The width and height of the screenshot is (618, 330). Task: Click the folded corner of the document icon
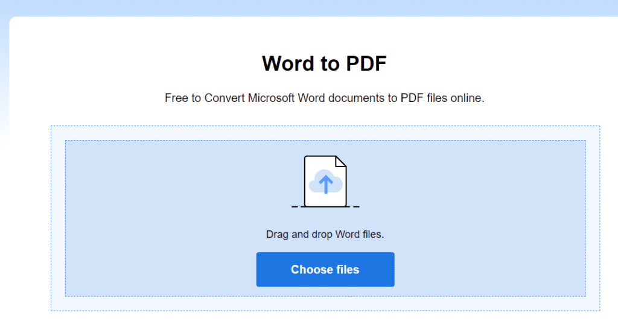pos(340,162)
